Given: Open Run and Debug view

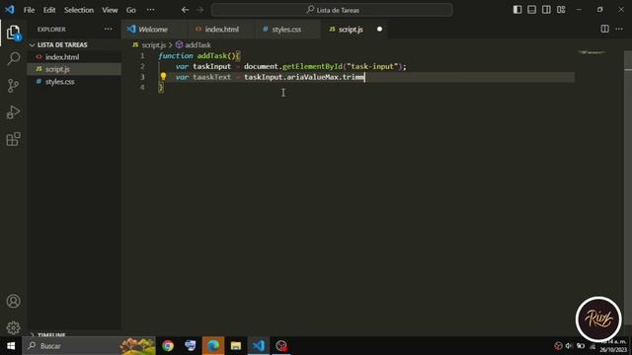Looking at the screenshot, I should (13, 112).
